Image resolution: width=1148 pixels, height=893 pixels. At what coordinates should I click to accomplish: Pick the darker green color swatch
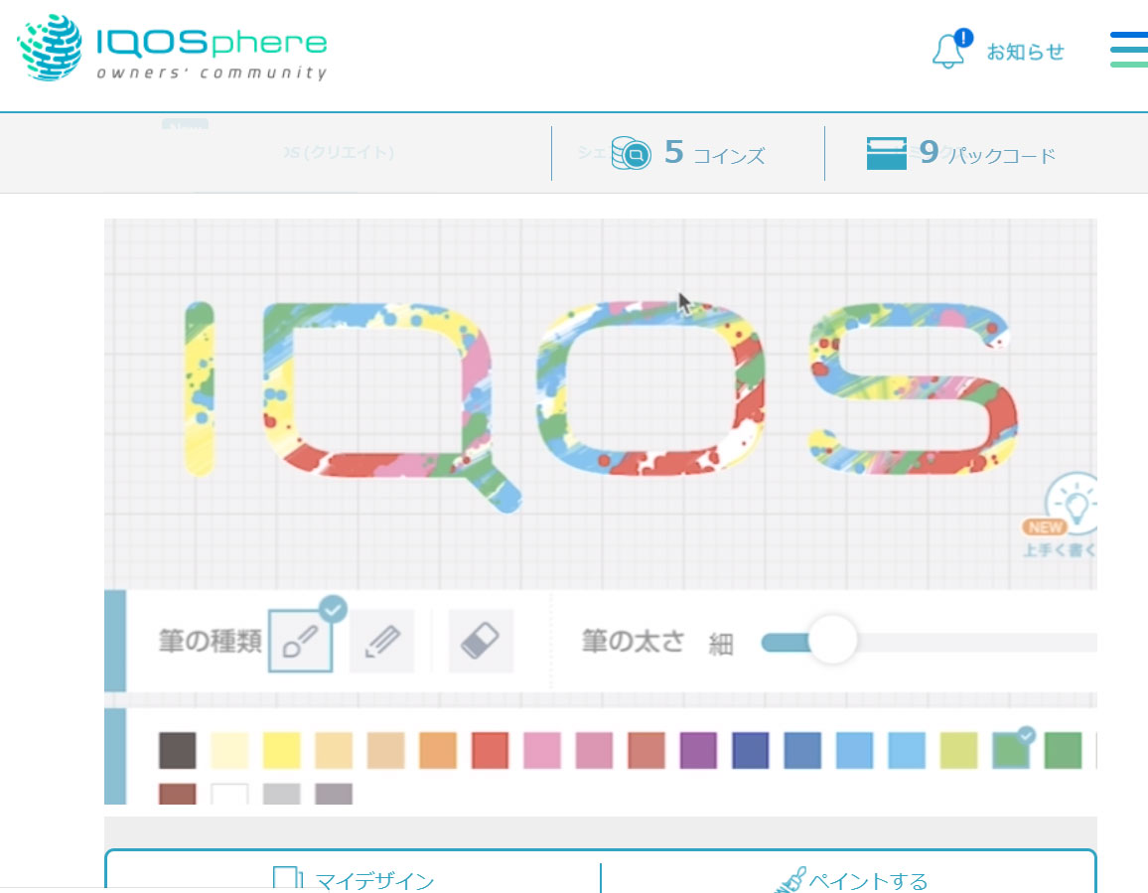coord(1063,750)
